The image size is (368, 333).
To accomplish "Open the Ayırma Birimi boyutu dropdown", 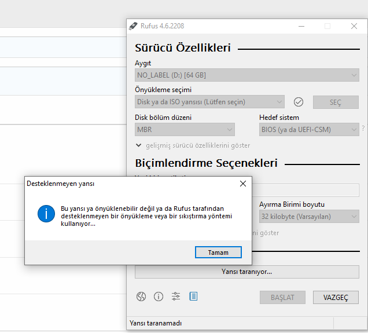I will pos(309,216).
